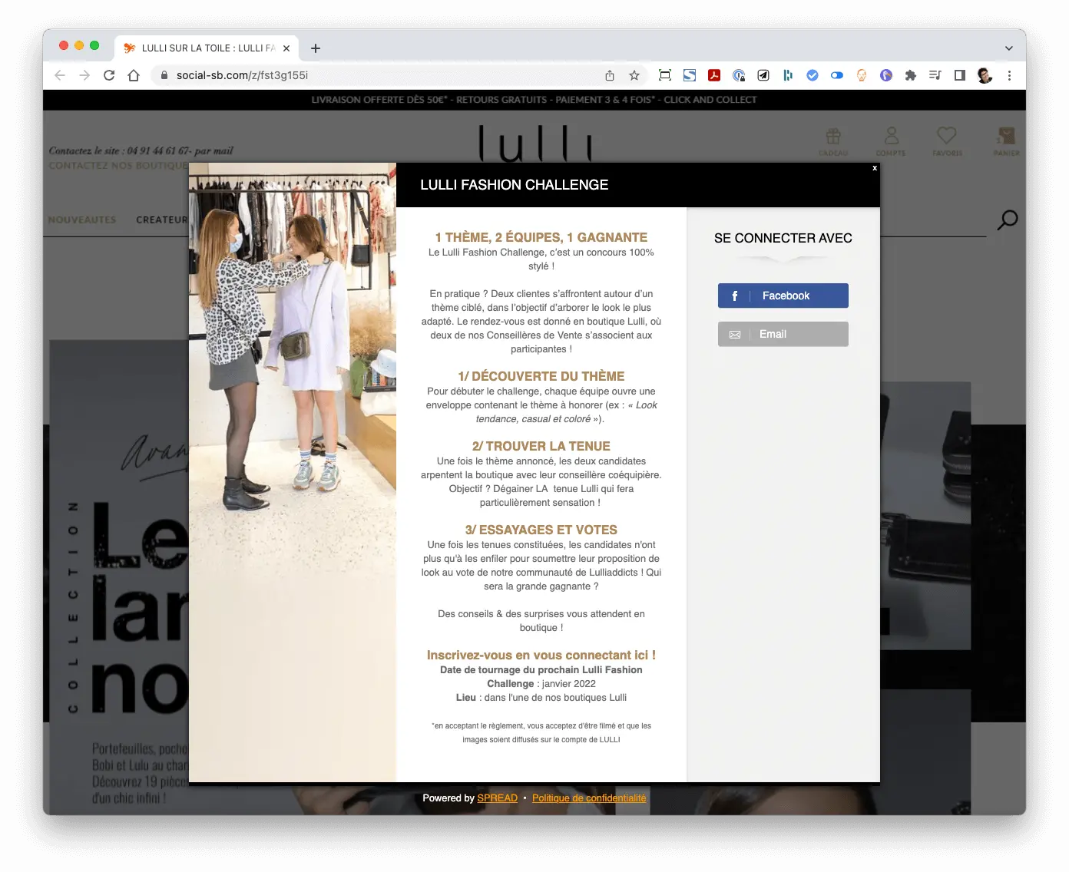Viewport: 1069px width, 872px height.
Task: Click the address bar URL field
Action: [384, 75]
